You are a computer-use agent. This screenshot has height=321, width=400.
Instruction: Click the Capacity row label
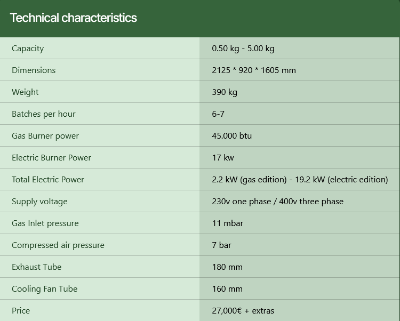pyautogui.click(x=28, y=49)
